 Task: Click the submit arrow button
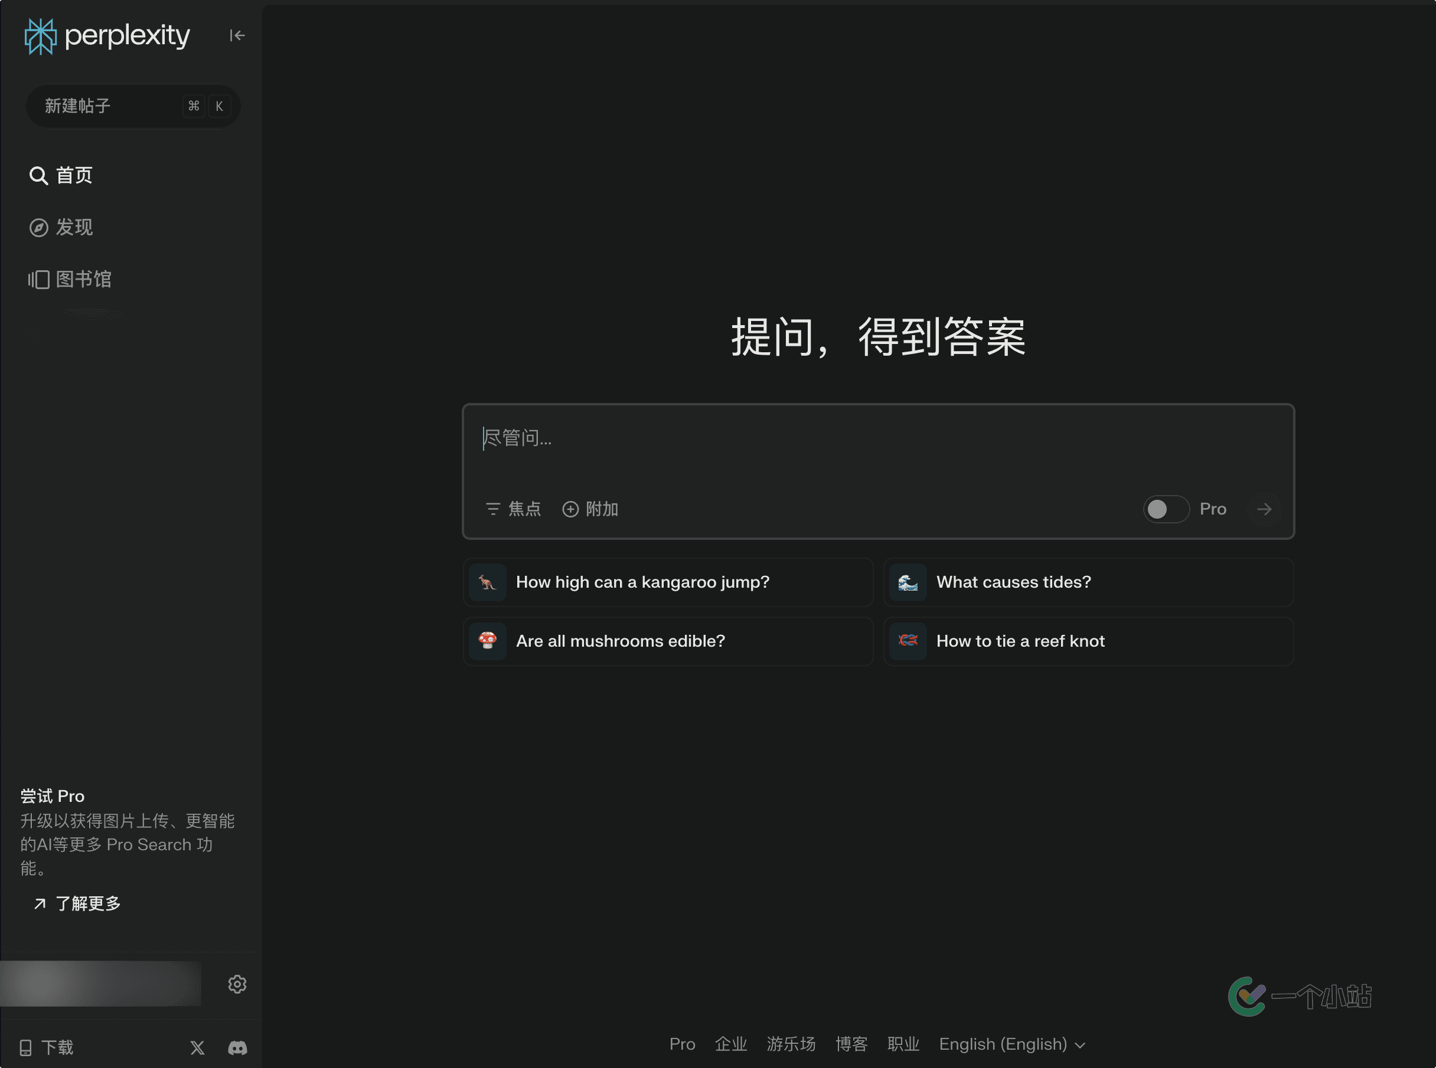(x=1264, y=509)
